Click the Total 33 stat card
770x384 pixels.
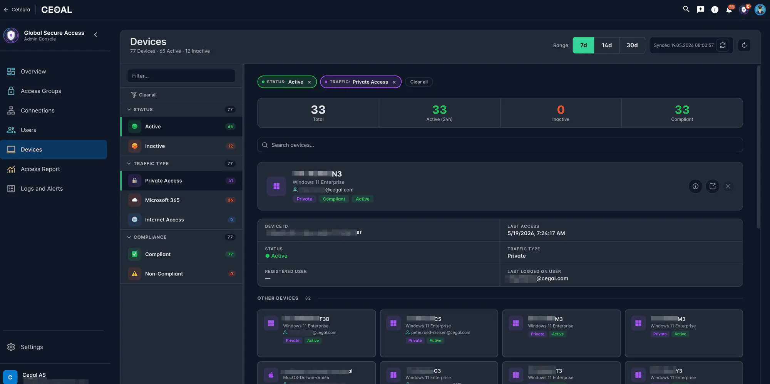coord(318,113)
